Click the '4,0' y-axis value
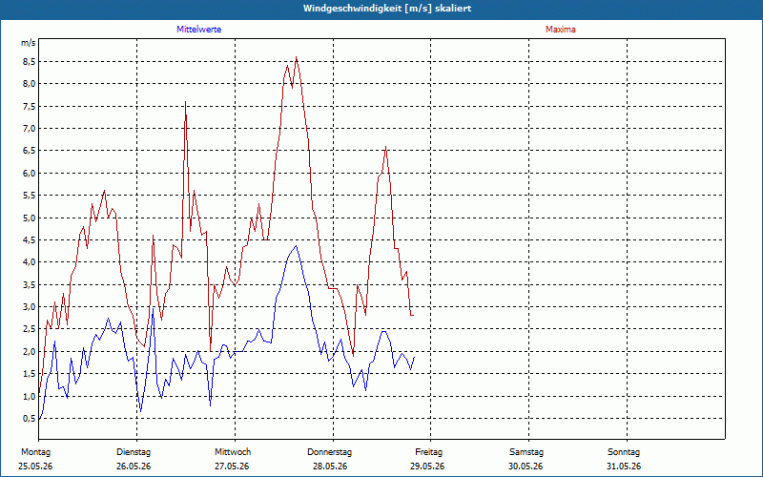The height and width of the screenshot is (477, 763). coord(30,261)
